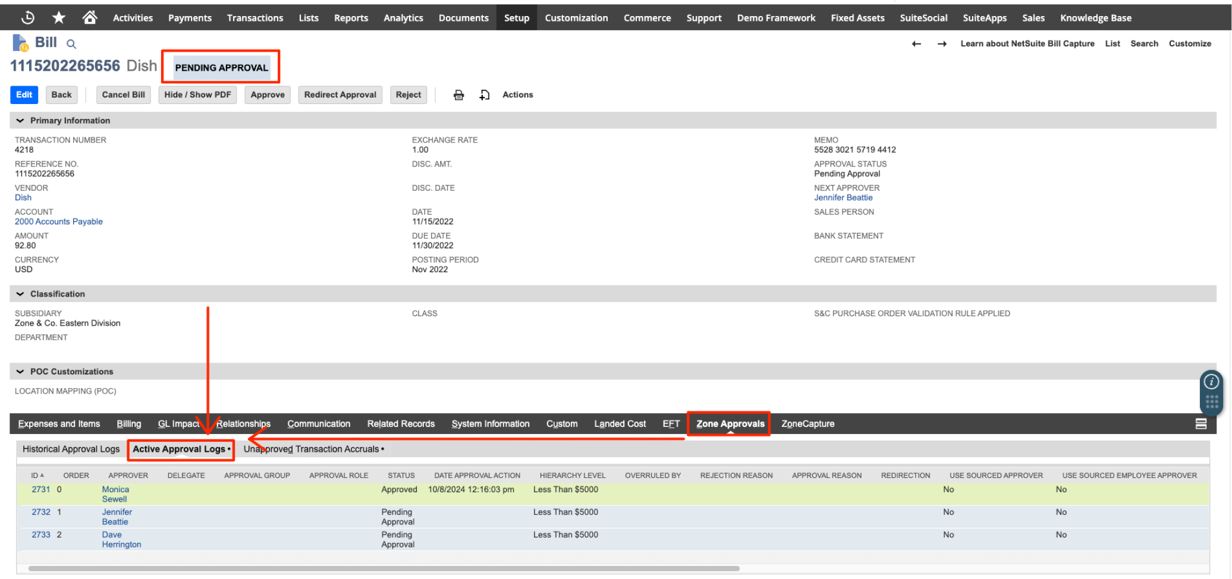The image size is (1232, 579).
Task: Switch to the Historical Approval Logs tab
Action: tap(71, 449)
